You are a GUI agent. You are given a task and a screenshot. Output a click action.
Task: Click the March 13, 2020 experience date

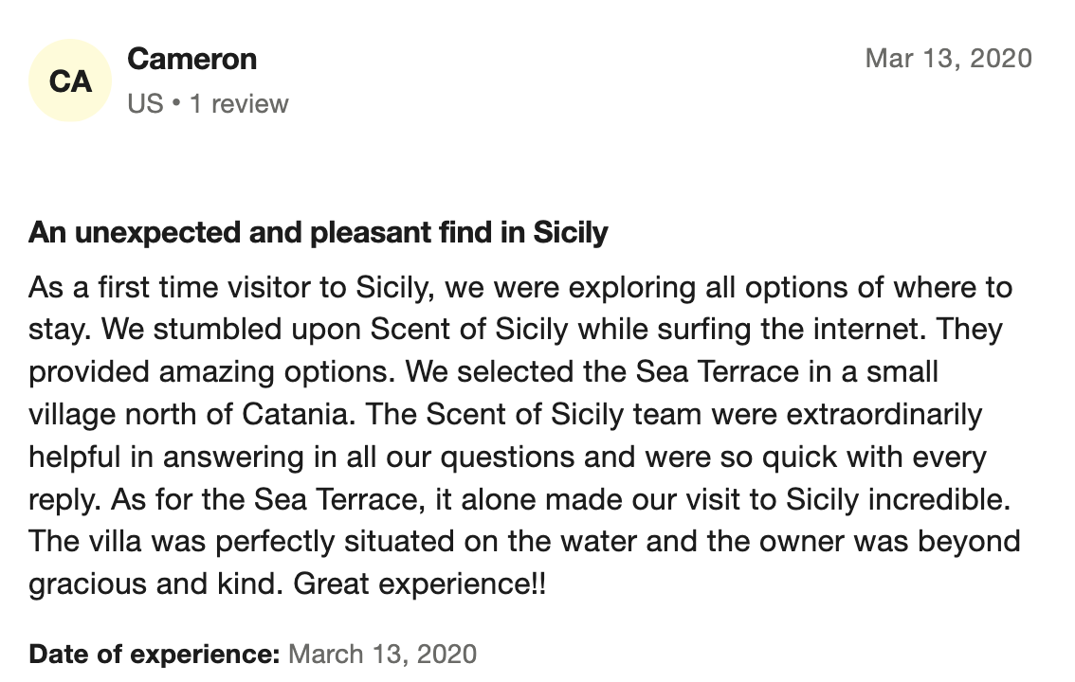click(x=382, y=654)
